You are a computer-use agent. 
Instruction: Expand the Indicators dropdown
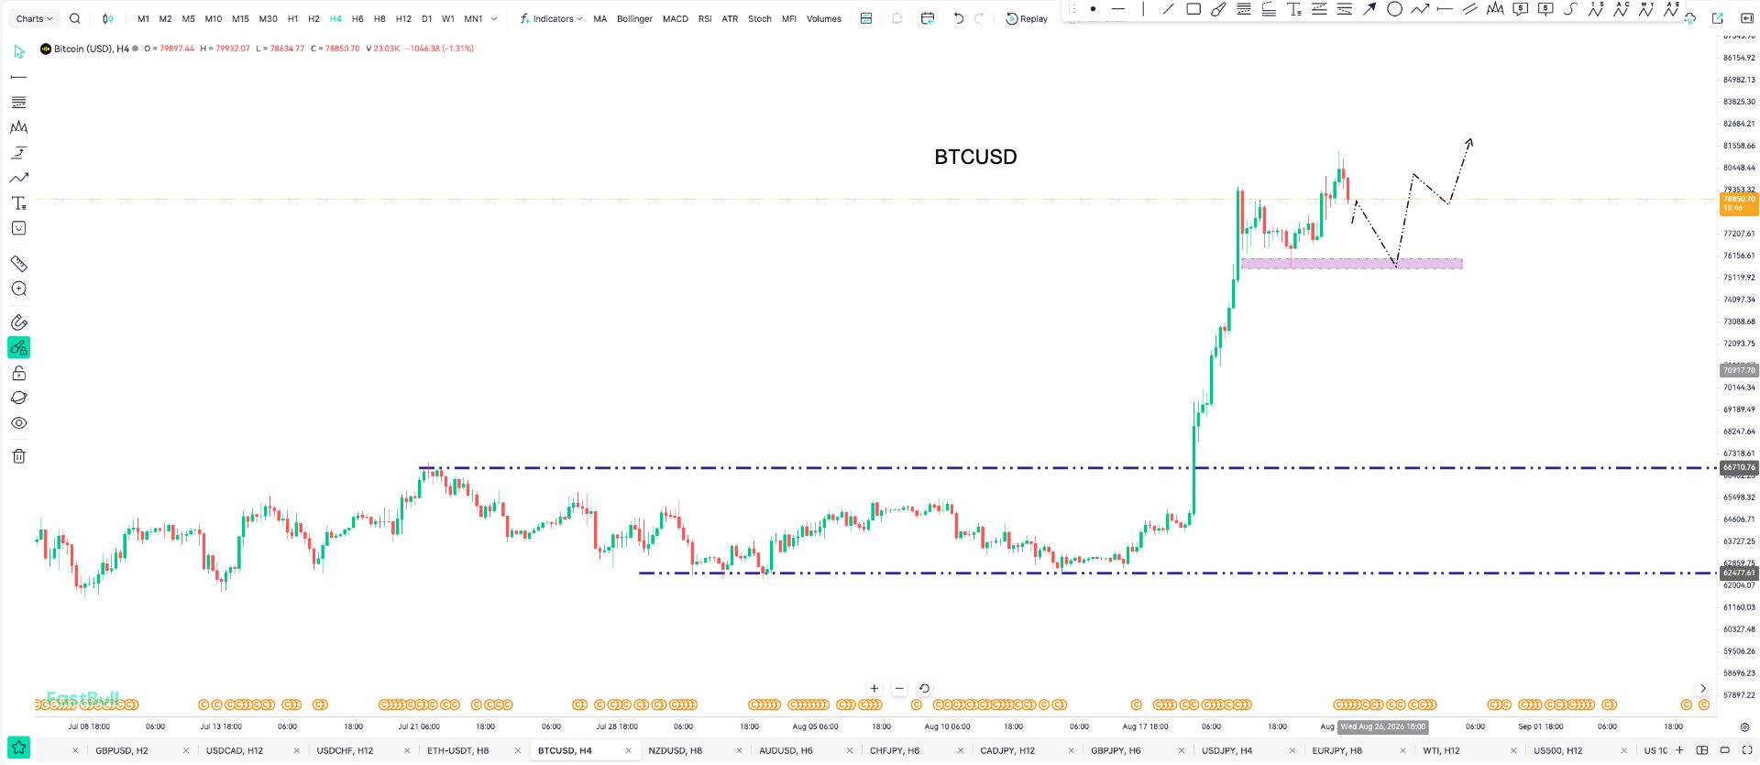click(x=551, y=18)
